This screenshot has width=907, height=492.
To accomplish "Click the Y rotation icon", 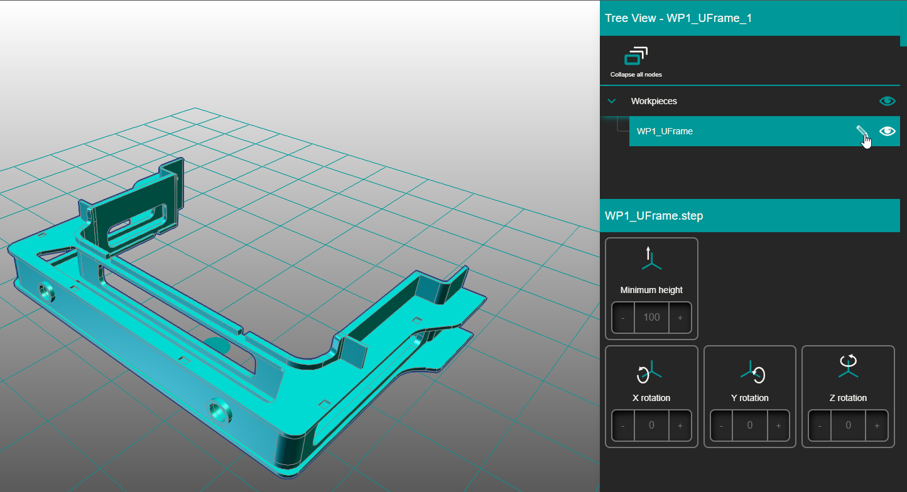I will click(752, 372).
